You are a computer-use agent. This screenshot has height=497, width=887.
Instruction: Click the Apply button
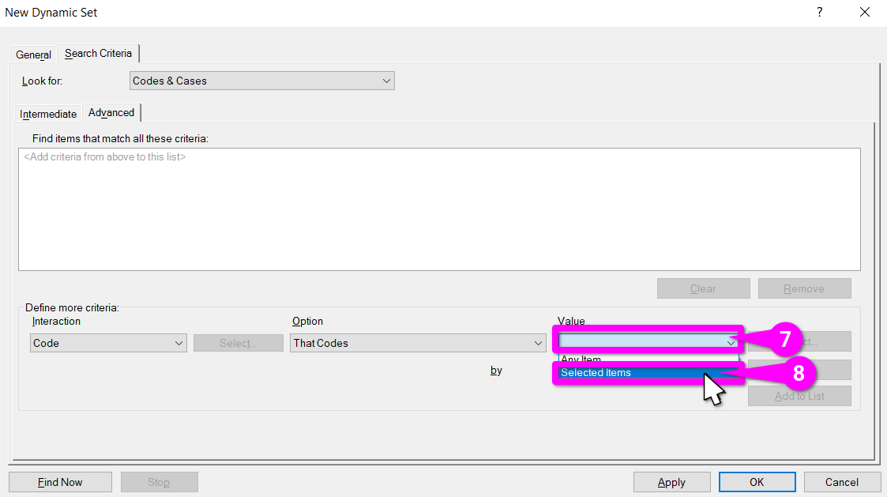pos(671,482)
